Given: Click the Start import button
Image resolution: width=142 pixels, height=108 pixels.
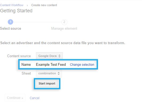Looking at the screenshot, I should 47,83.
